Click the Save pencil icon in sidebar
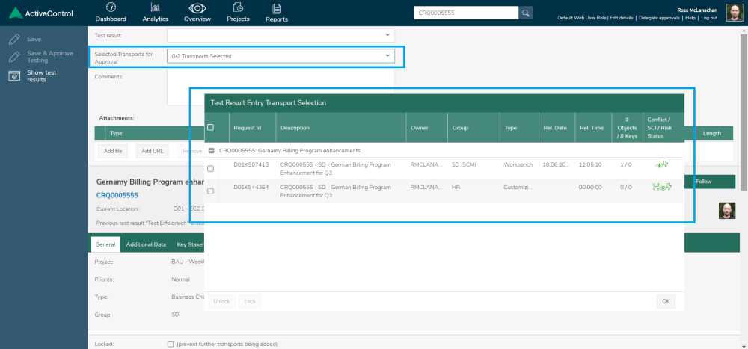The width and height of the screenshot is (748, 349). 14,39
